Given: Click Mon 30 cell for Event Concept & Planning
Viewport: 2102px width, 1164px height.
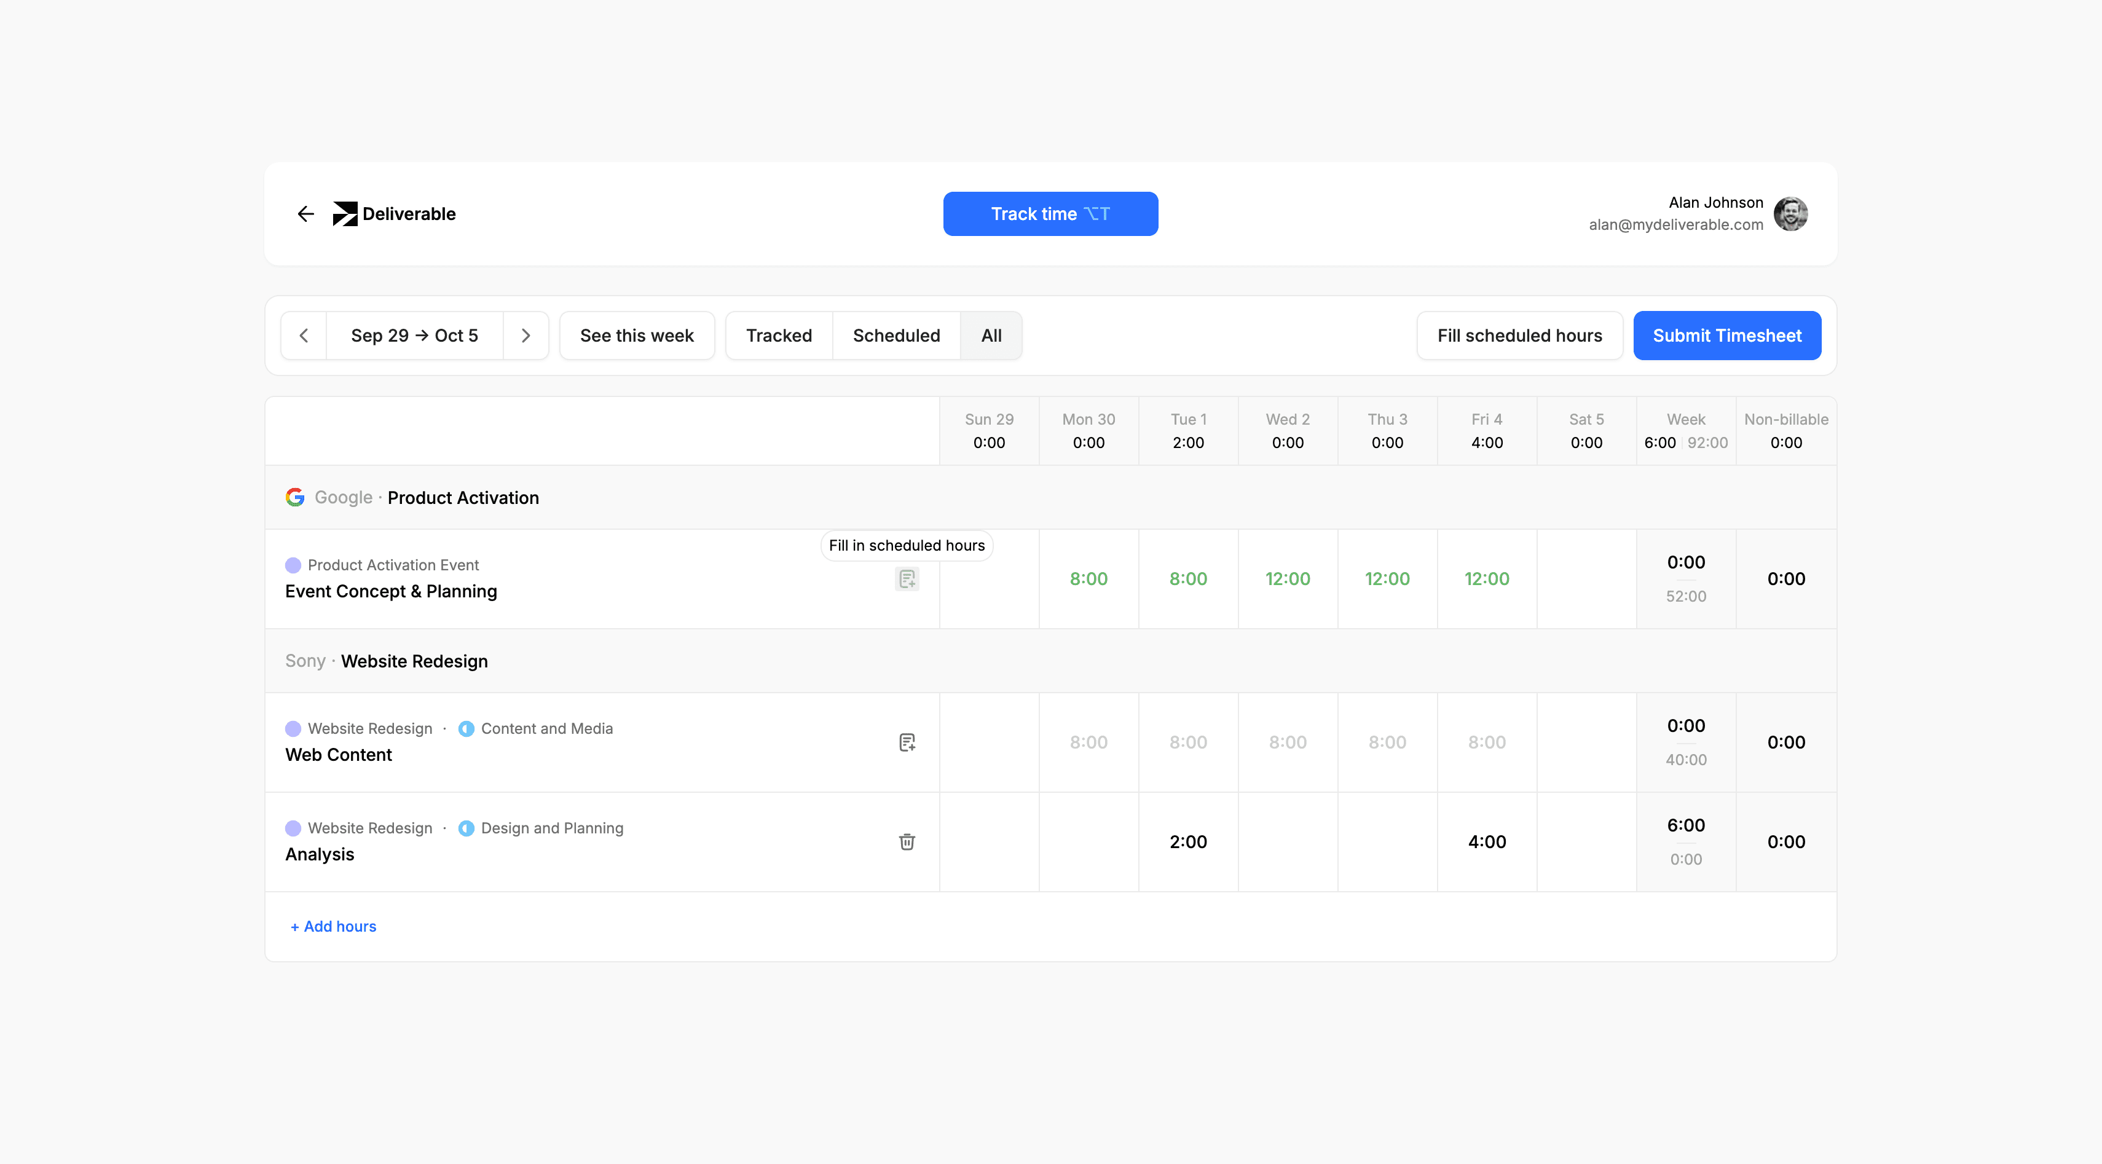Looking at the screenshot, I should (1088, 579).
